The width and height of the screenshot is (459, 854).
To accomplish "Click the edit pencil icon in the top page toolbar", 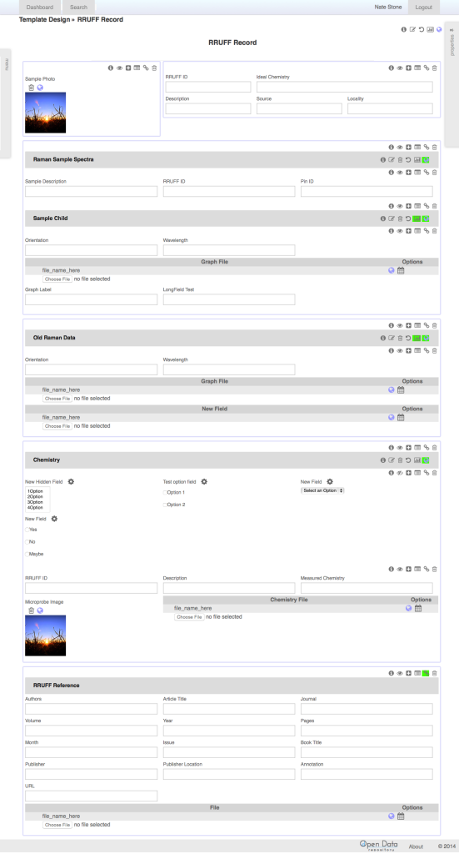I will coord(412,29).
